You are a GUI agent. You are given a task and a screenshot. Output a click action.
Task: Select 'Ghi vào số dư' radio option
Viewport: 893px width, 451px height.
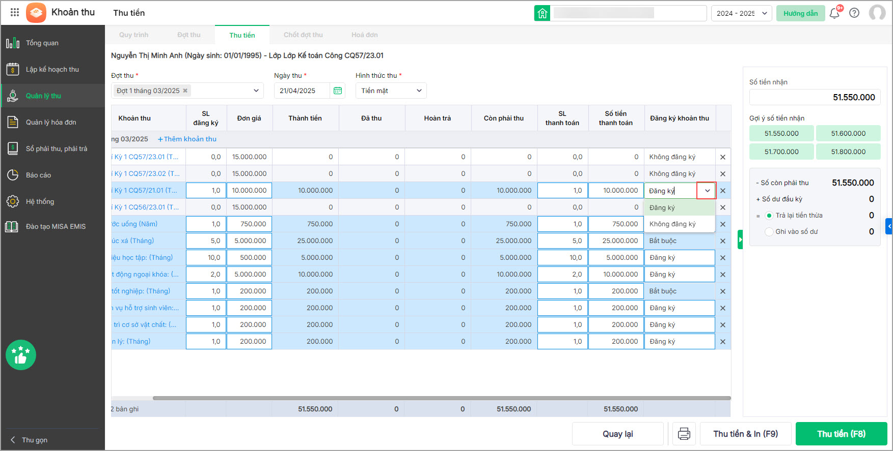(769, 232)
